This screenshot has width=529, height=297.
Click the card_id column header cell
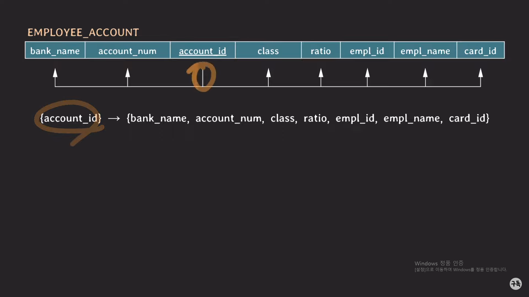tap(480, 51)
